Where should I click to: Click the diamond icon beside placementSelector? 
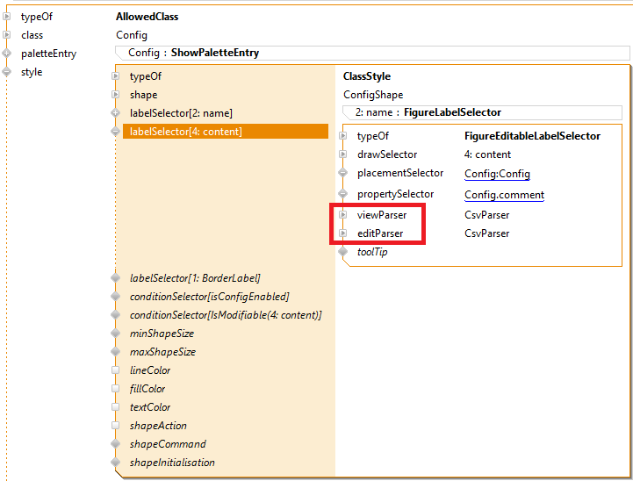(x=343, y=174)
